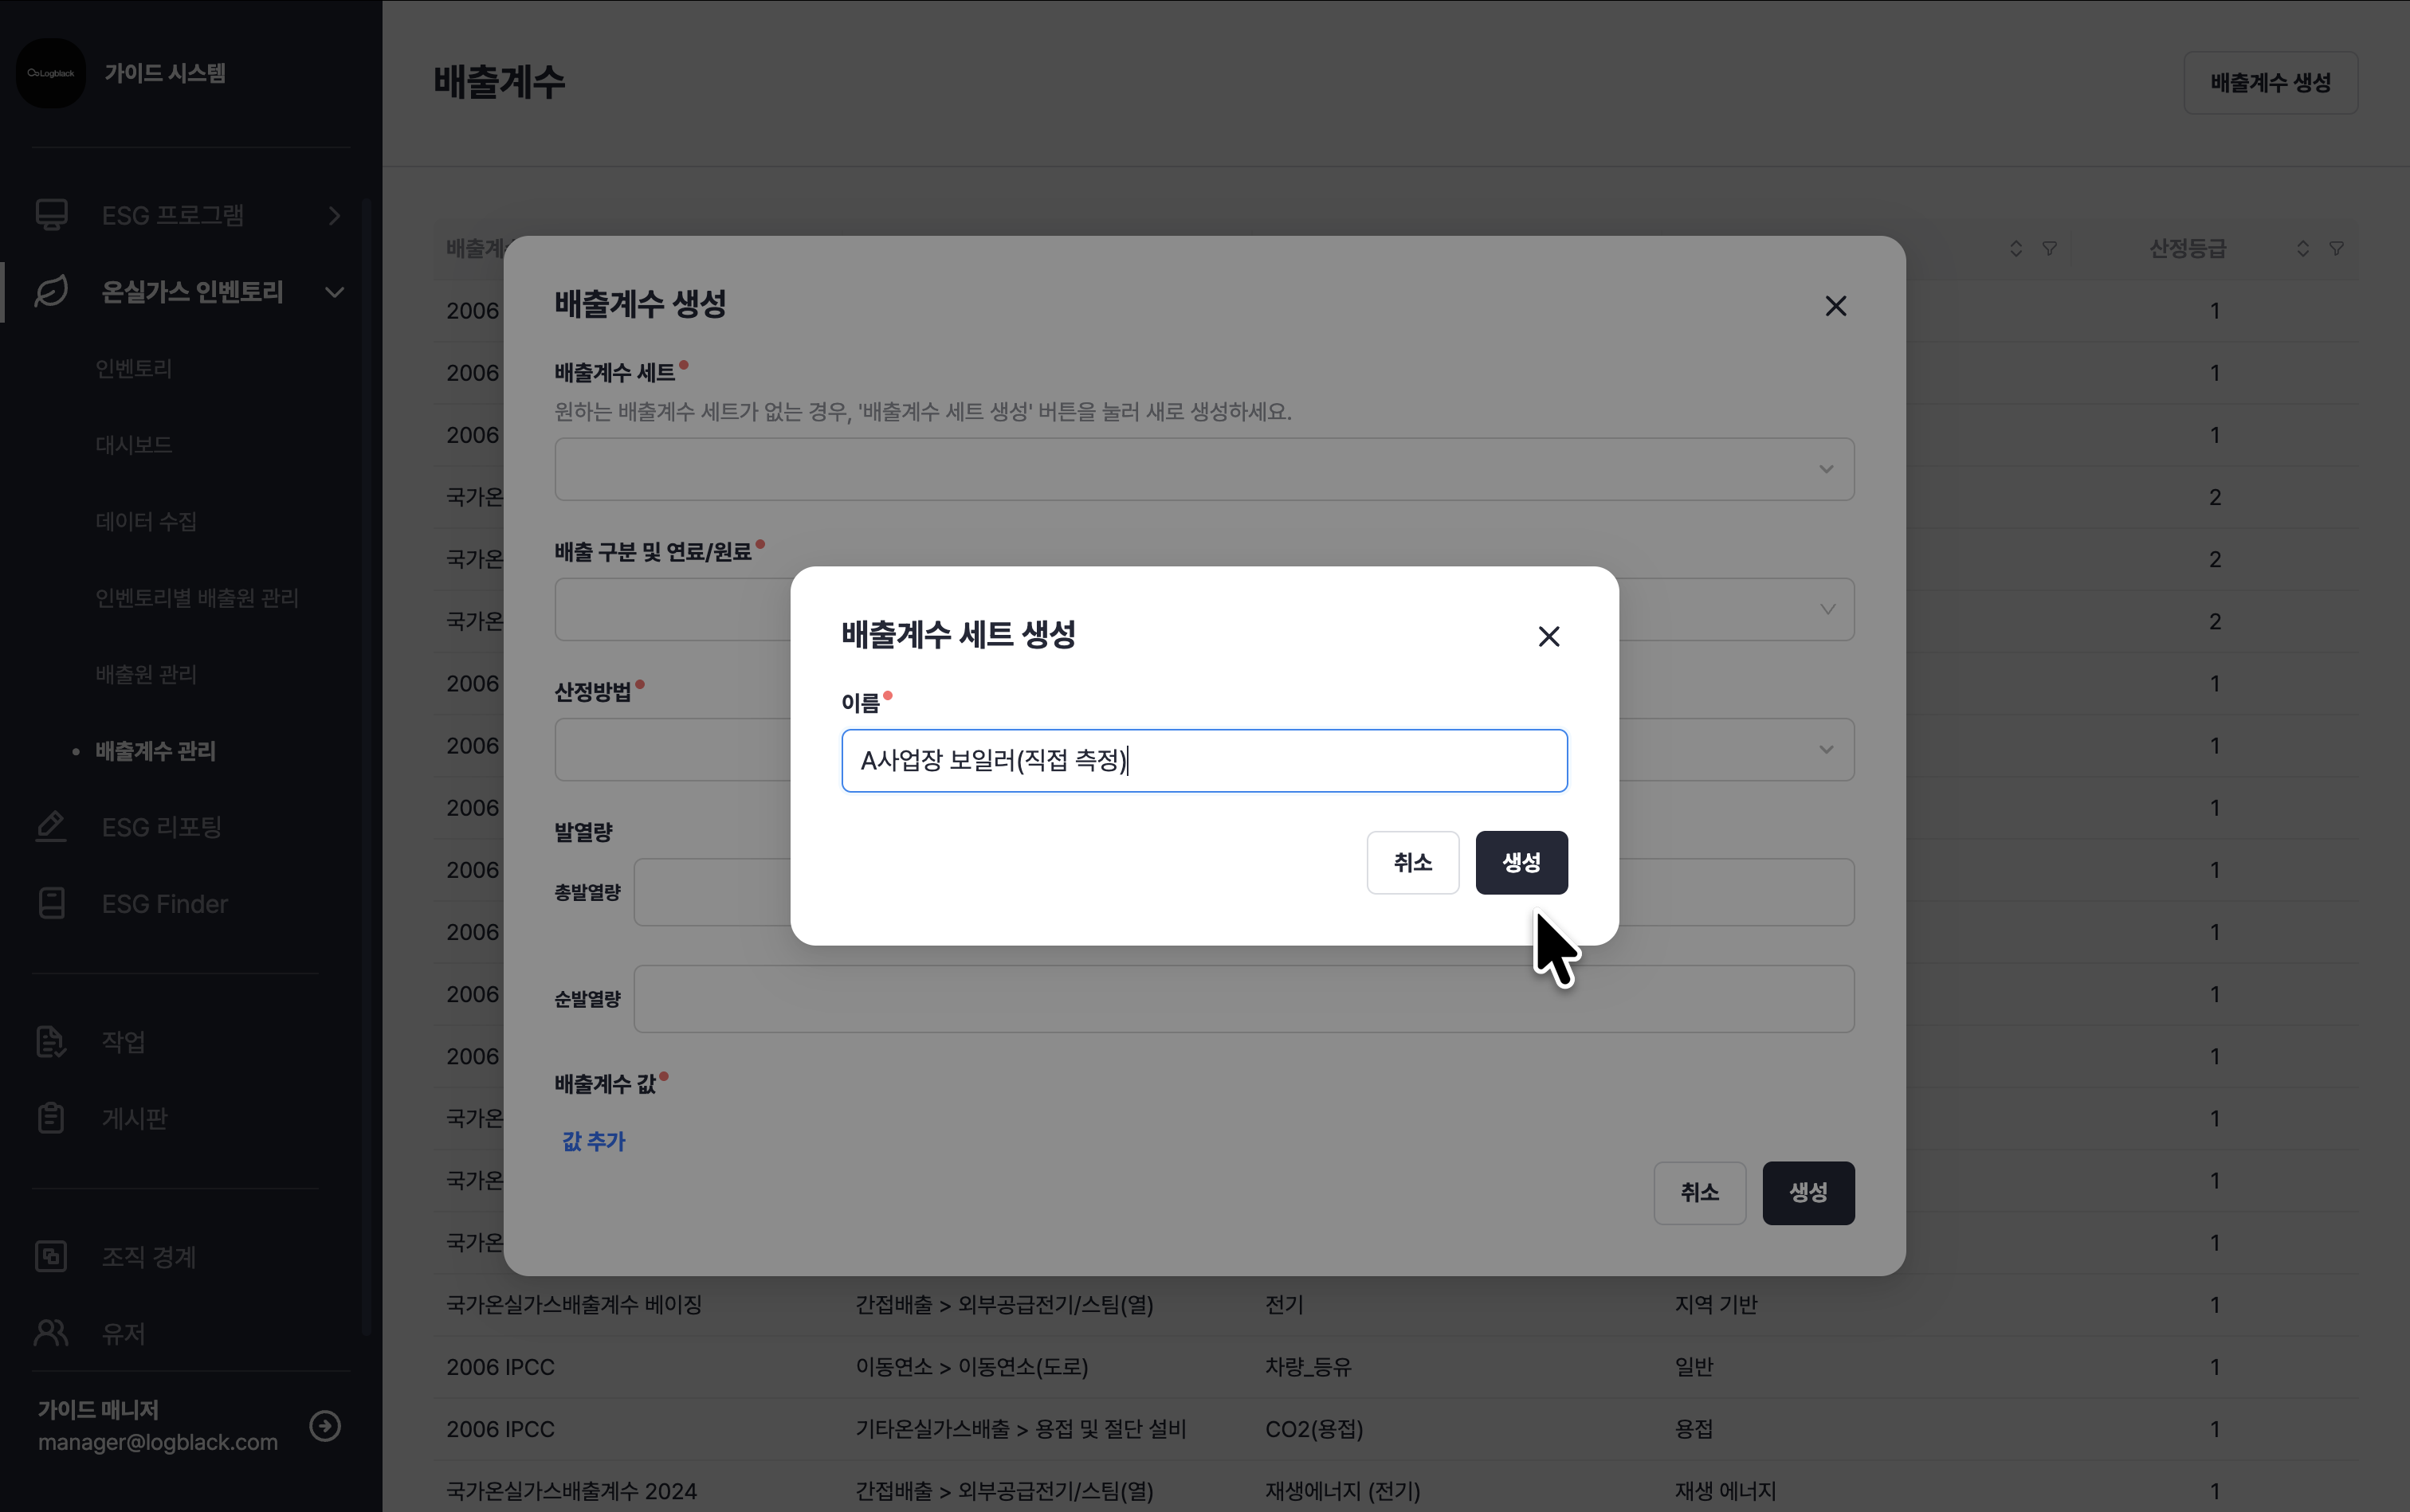The width and height of the screenshot is (2410, 1512).
Task: Click the ESG 프로그램 monitor icon
Action: [51, 215]
